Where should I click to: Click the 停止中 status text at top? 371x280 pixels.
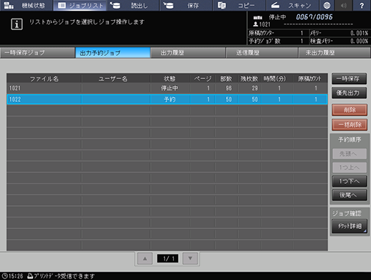277,17
